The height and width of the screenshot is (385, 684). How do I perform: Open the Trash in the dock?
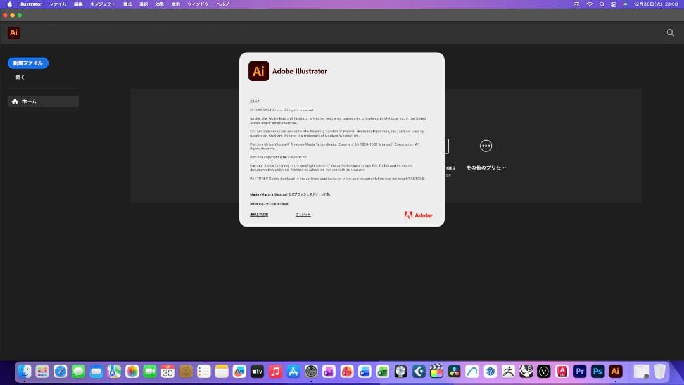(660, 371)
